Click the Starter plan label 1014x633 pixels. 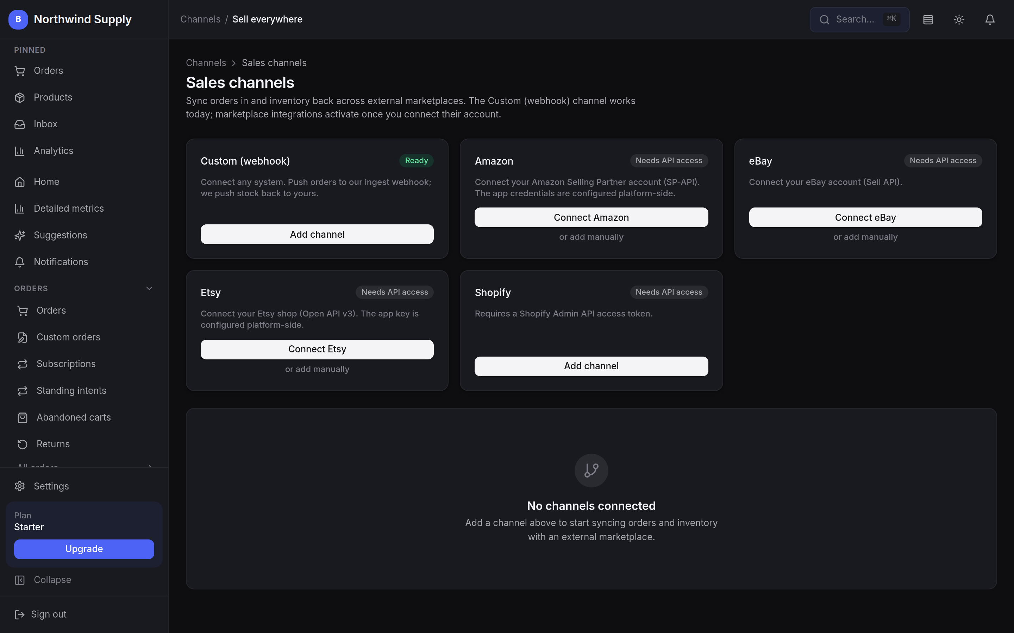tap(29, 527)
